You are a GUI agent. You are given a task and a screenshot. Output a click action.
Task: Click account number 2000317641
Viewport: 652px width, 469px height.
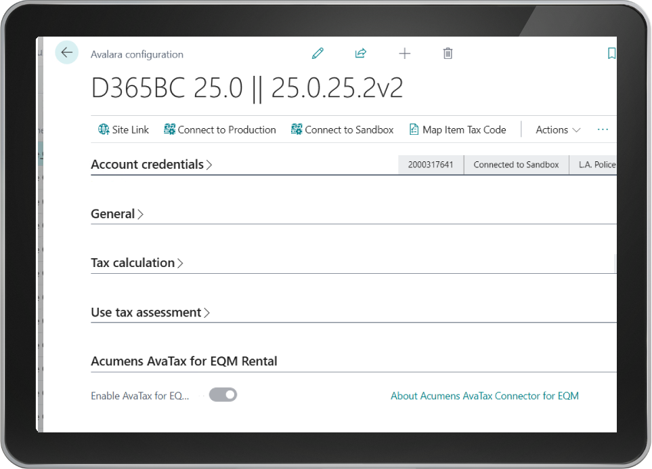(431, 165)
